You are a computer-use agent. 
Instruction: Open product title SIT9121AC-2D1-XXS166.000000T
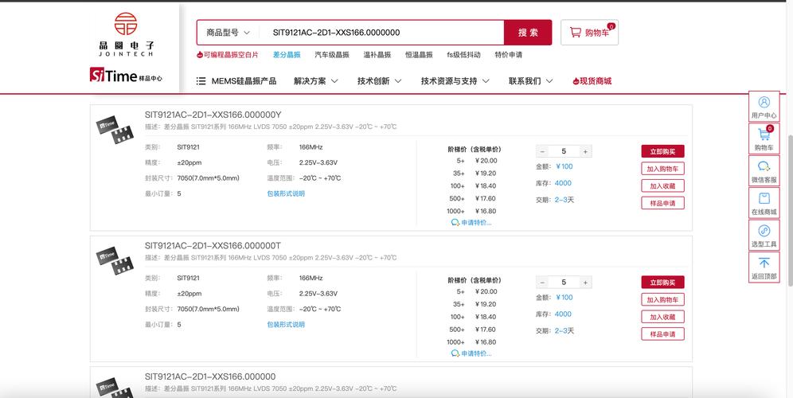tap(213, 246)
